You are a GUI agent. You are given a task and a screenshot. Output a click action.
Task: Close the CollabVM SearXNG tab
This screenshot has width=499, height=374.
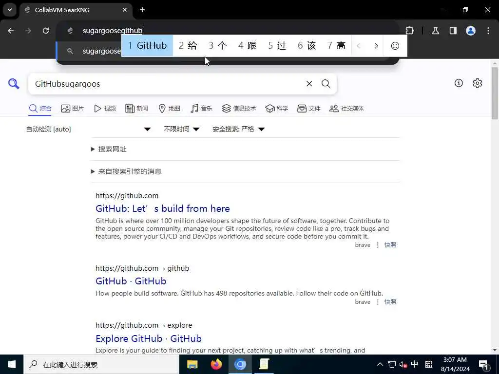[125, 10]
